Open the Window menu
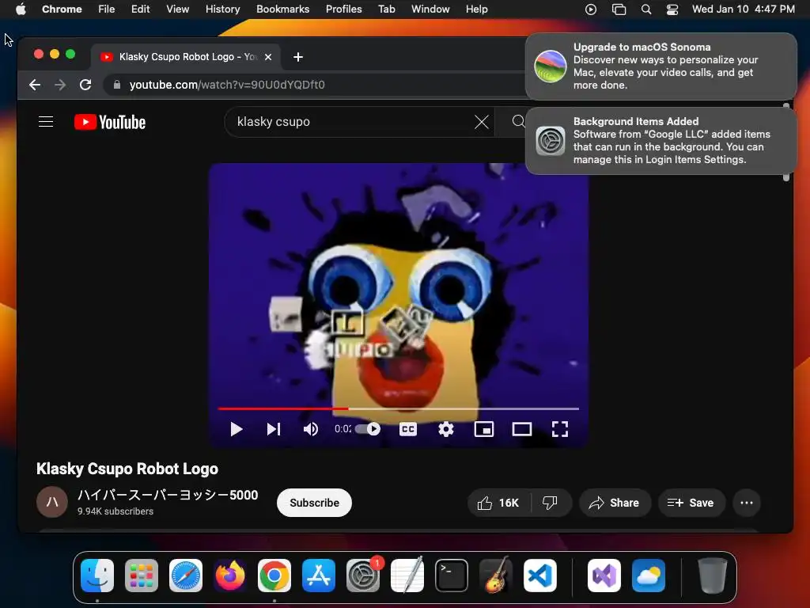 tap(430, 9)
